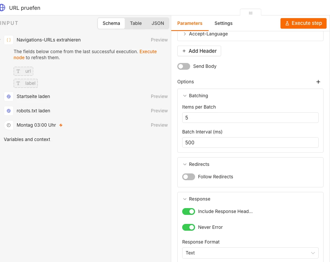Click Preview for Navigations-URLs extrahieren
Screen dimensions: 330x262
click(159, 40)
